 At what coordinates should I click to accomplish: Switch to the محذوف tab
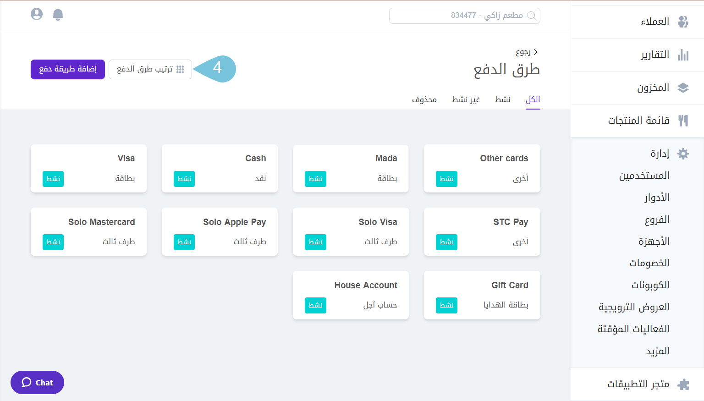[x=424, y=99]
